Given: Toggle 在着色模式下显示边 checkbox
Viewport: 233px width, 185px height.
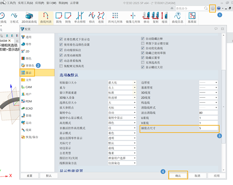Looking at the screenshot, I should coord(61,39).
